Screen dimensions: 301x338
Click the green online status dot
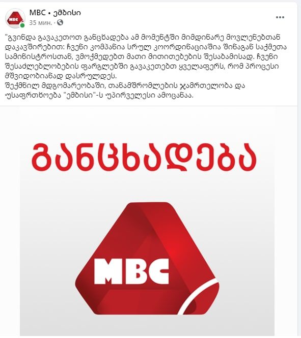click(x=22, y=25)
